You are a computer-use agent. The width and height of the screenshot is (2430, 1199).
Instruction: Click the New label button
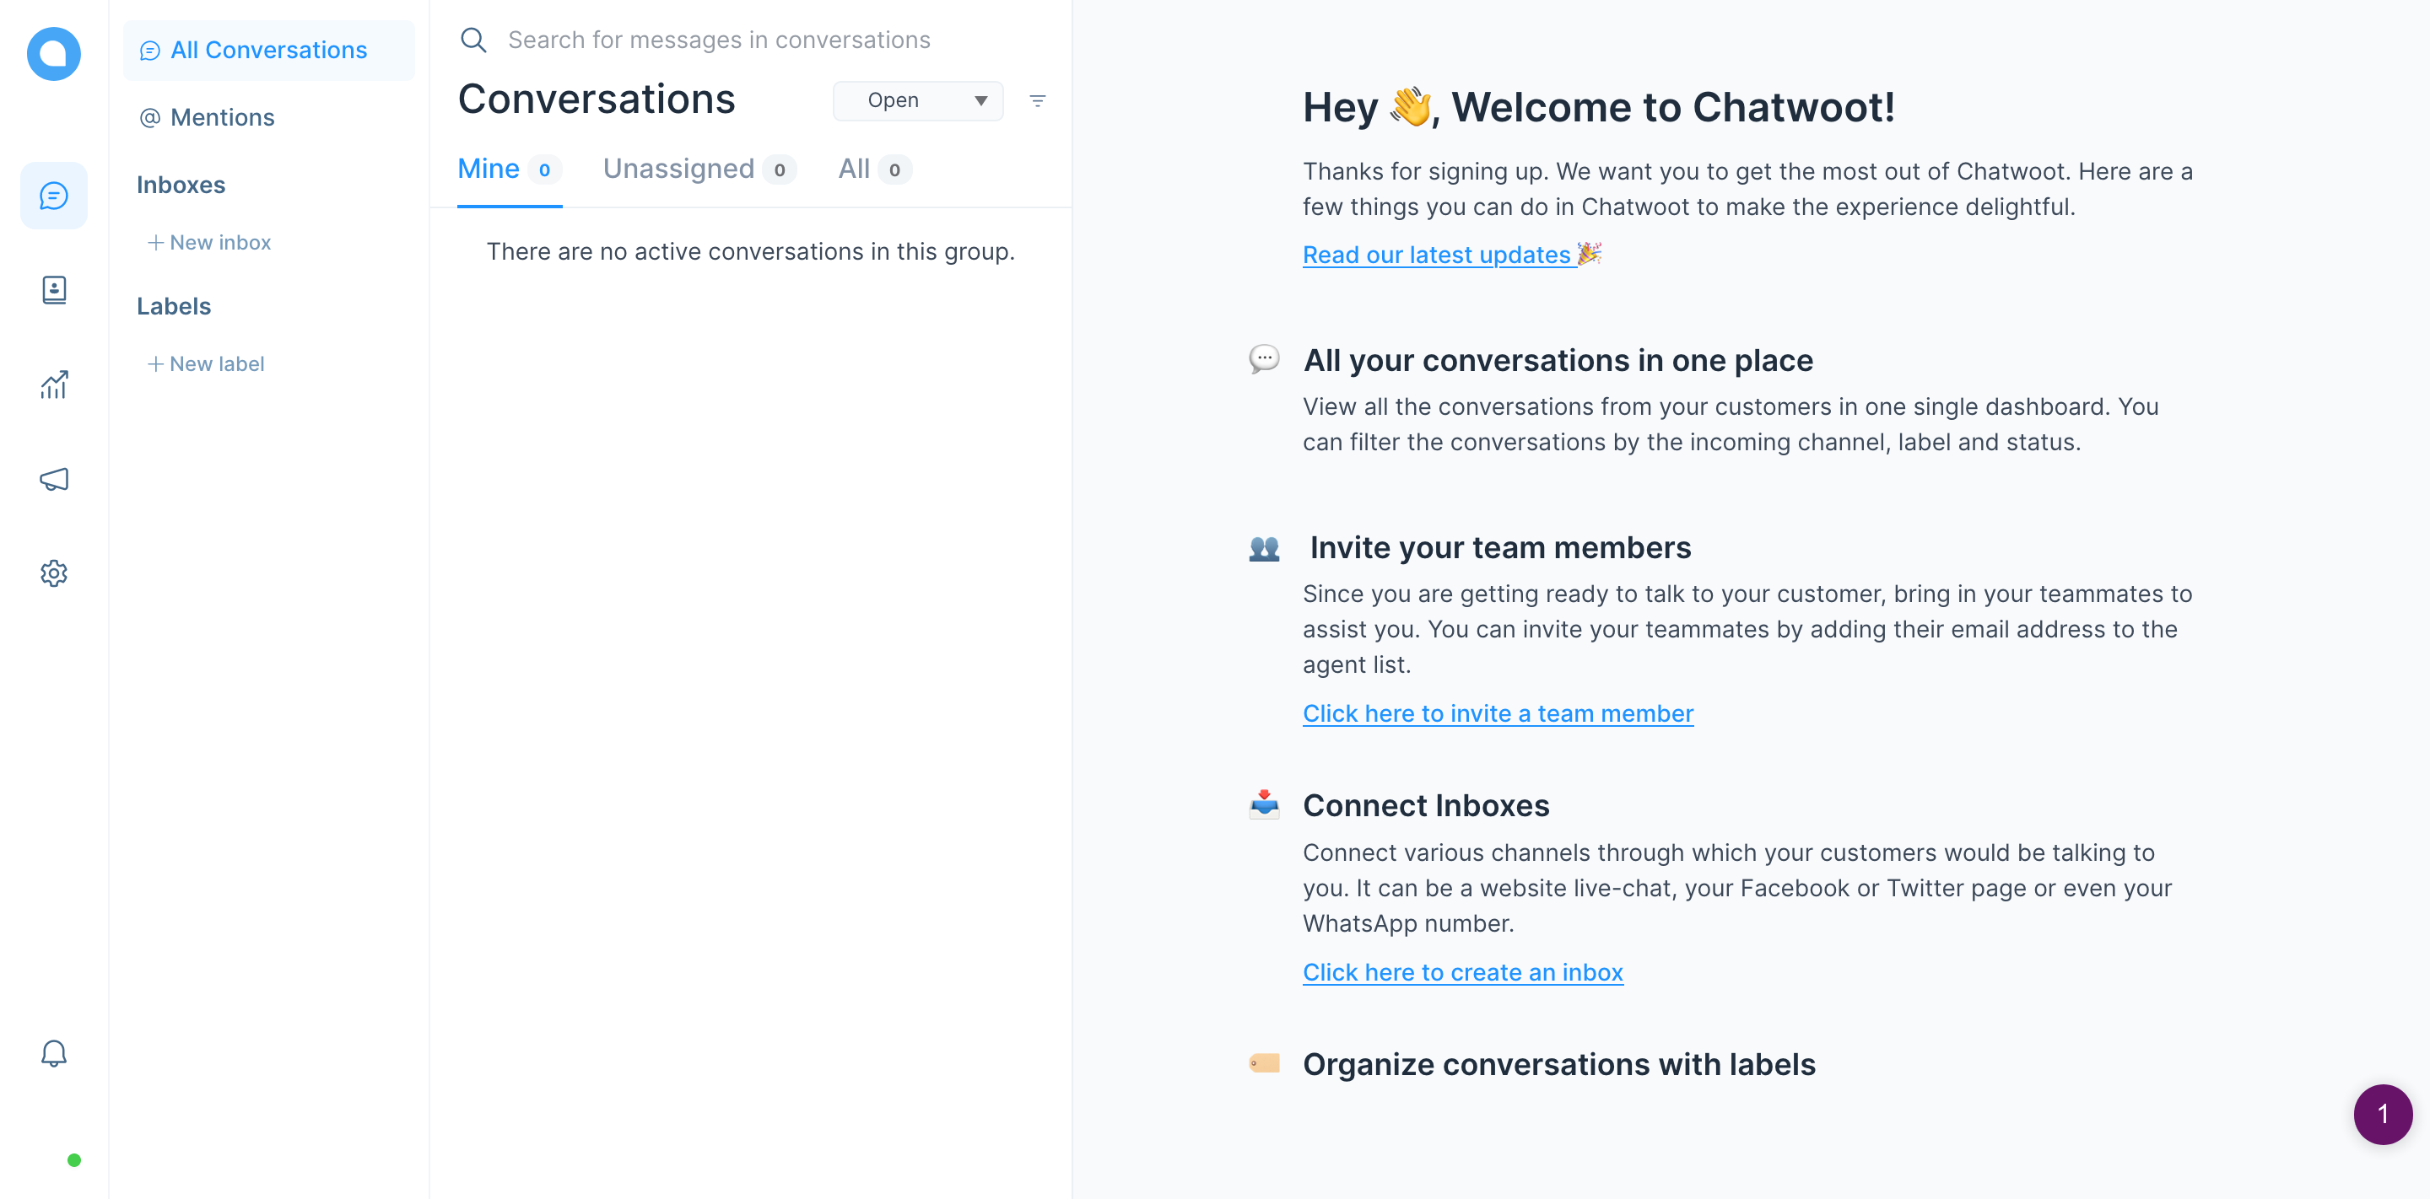206,364
